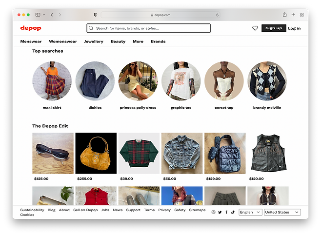This screenshot has height=236, width=321.
Task: Open Brands menu
Action: 158,41
